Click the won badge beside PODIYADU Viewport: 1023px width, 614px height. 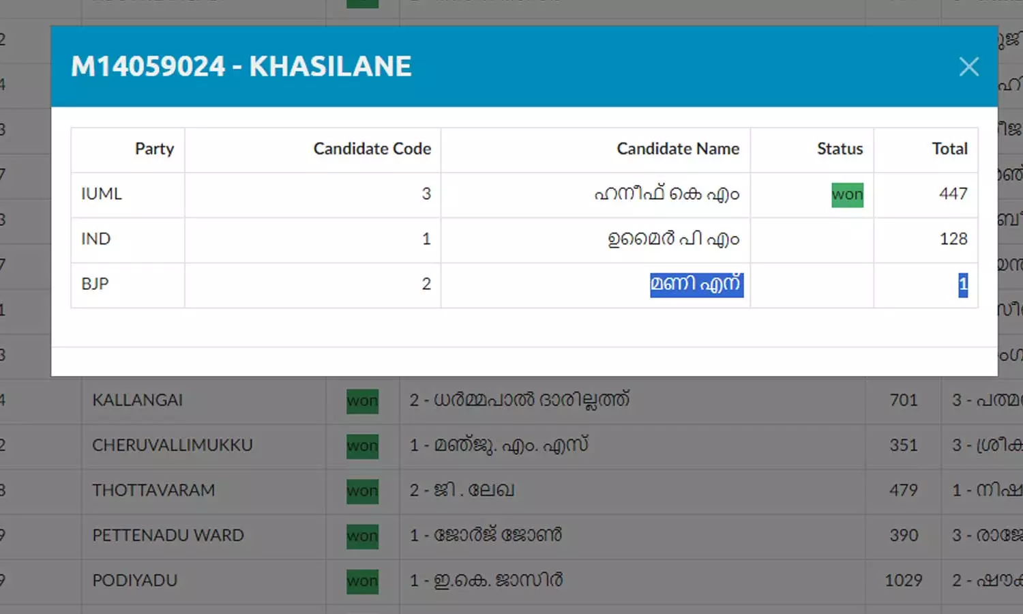point(362,581)
